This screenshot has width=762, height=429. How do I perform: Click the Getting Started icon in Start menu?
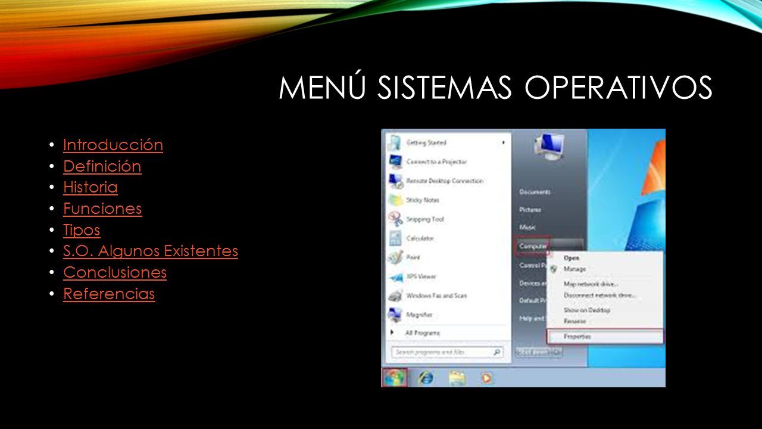(x=395, y=142)
